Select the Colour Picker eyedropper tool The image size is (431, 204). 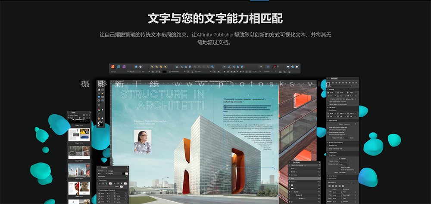click(99, 114)
